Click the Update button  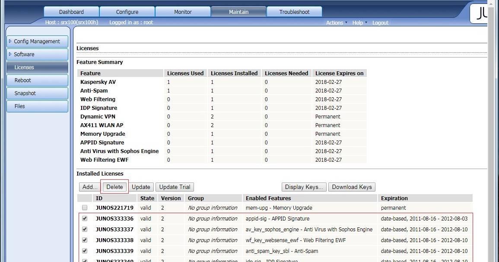(141, 187)
